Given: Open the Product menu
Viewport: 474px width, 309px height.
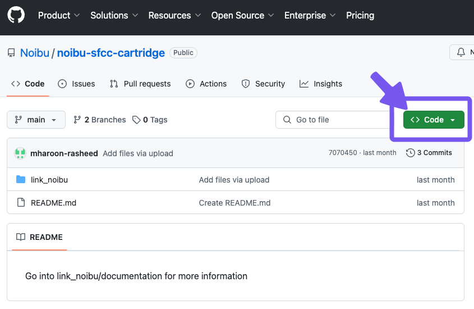Looking at the screenshot, I should tap(59, 15).
